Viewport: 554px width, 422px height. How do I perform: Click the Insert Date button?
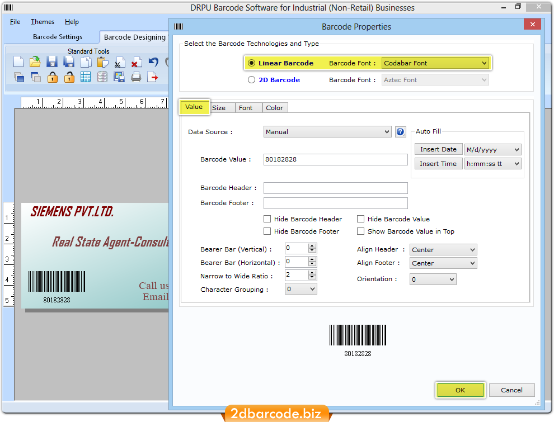(438, 149)
